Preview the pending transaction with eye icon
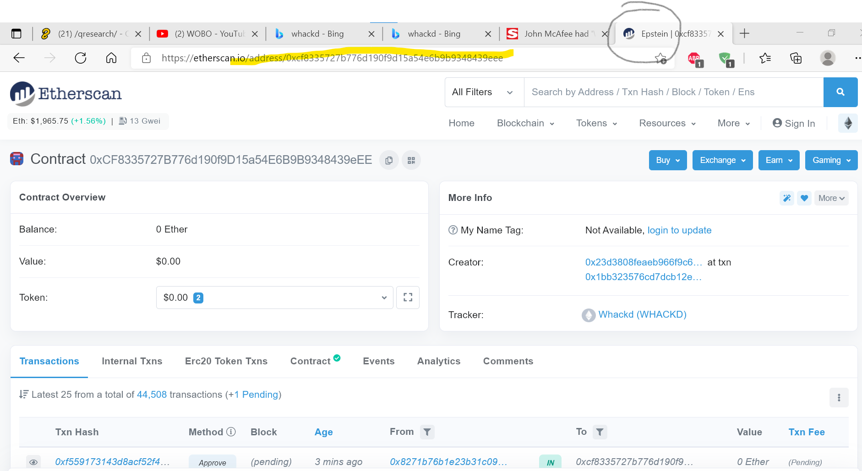This screenshot has height=471, width=862. 33,462
